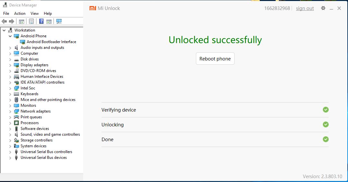Click the Forward arrow in Device Manager toolbar

[12, 22]
